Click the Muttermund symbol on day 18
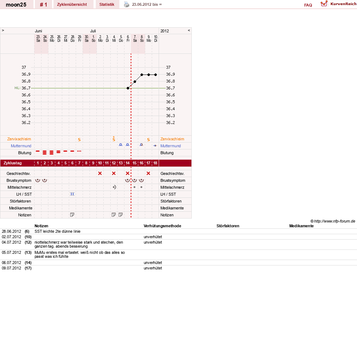The image size is (357, 352). coord(155,145)
